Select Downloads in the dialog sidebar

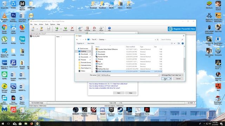[84, 54]
